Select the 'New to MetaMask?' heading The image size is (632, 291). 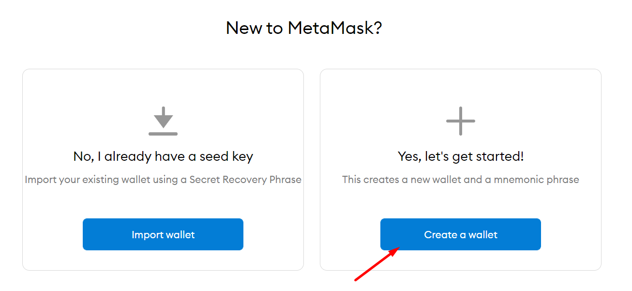click(304, 28)
